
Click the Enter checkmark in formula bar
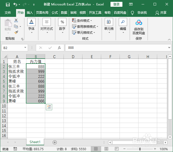[x=50, y=48]
